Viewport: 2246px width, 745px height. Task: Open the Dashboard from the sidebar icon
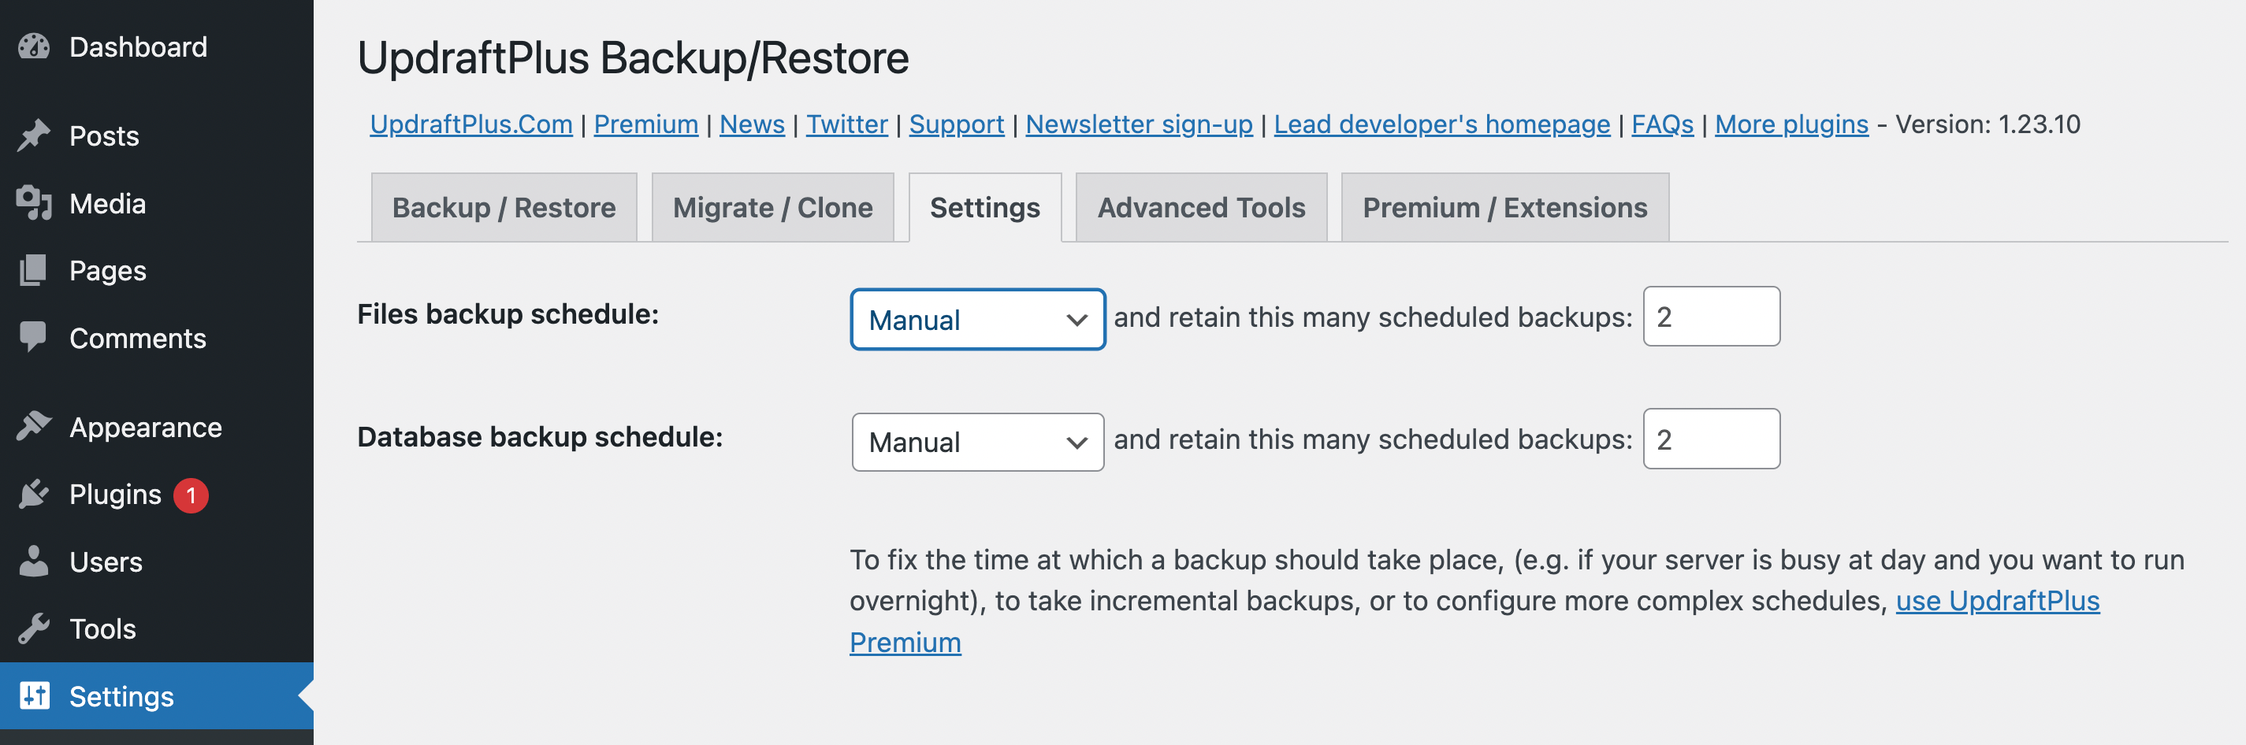(x=33, y=46)
